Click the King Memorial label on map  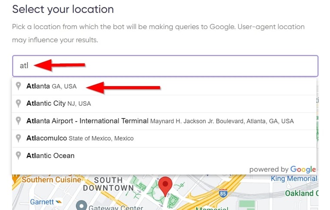[294, 179]
